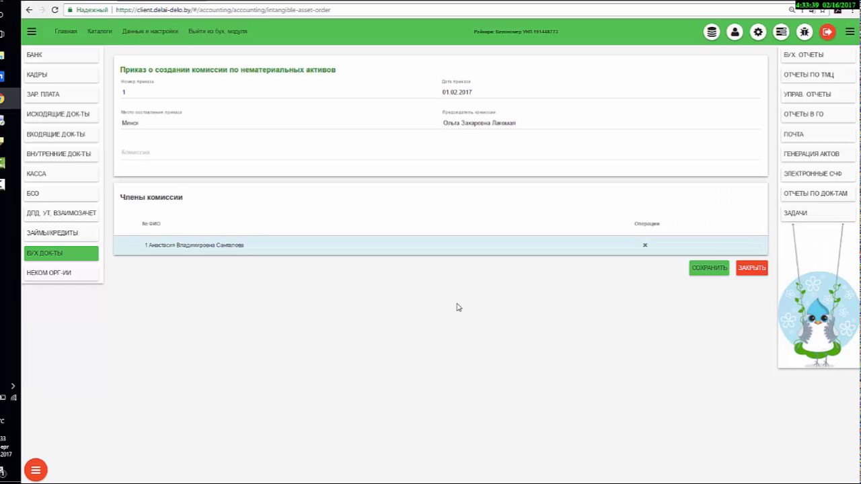Open ЗАР. ПЛАТА section
861x484 pixels.
point(61,95)
